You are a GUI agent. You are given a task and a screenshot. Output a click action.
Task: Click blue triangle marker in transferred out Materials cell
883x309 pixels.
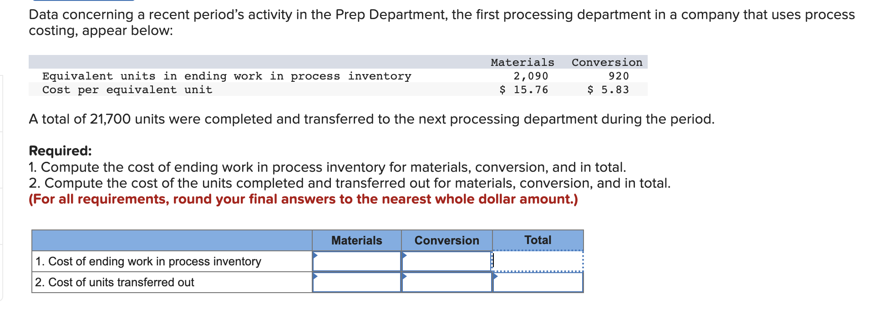tap(315, 276)
